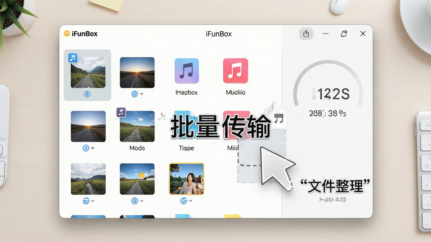The height and width of the screenshot is (242, 431).
Task: Expand the chevron under the cloudy mountain path thumbnail
Action: 93,201
